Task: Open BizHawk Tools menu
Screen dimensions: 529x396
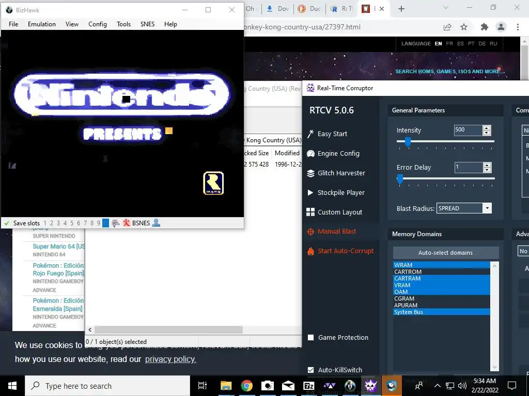Action: (124, 24)
